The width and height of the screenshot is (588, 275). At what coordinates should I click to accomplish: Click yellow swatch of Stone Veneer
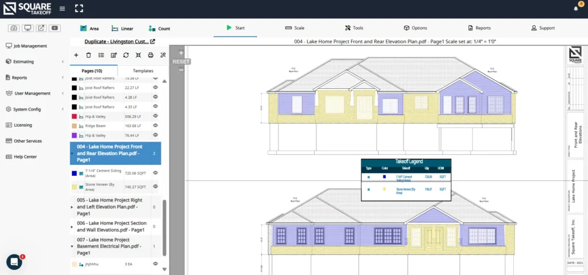[74, 187]
